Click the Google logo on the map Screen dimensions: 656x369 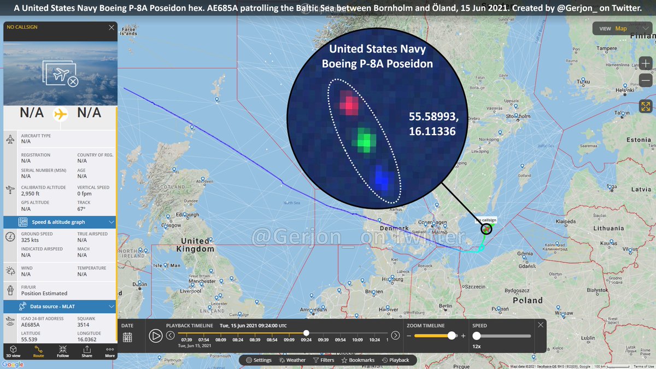click(12, 365)
